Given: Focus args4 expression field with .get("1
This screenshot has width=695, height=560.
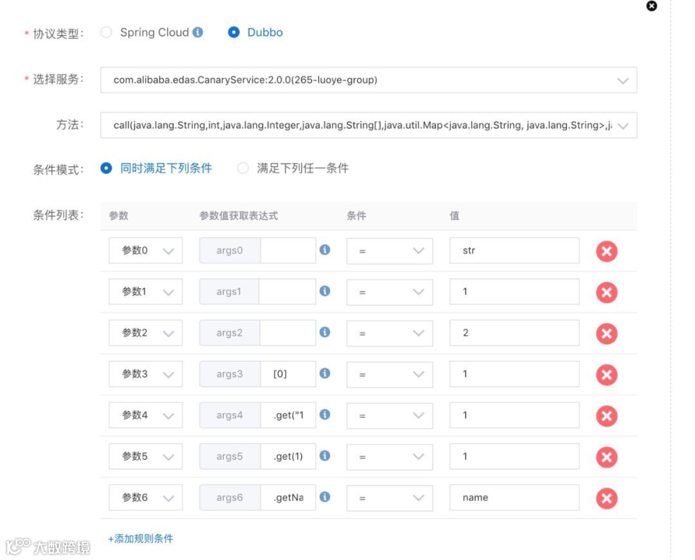Looking at the screenshot, I should (x=288, y=416).
